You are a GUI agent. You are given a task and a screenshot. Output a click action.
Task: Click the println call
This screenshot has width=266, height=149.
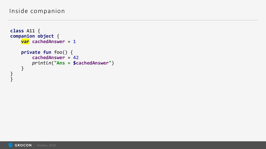pos(42,63)
